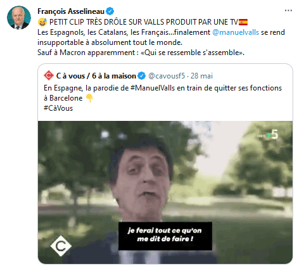Click the Spanish flag emoji
Viewport: 297px width, 269px height.
pos(243,22)
